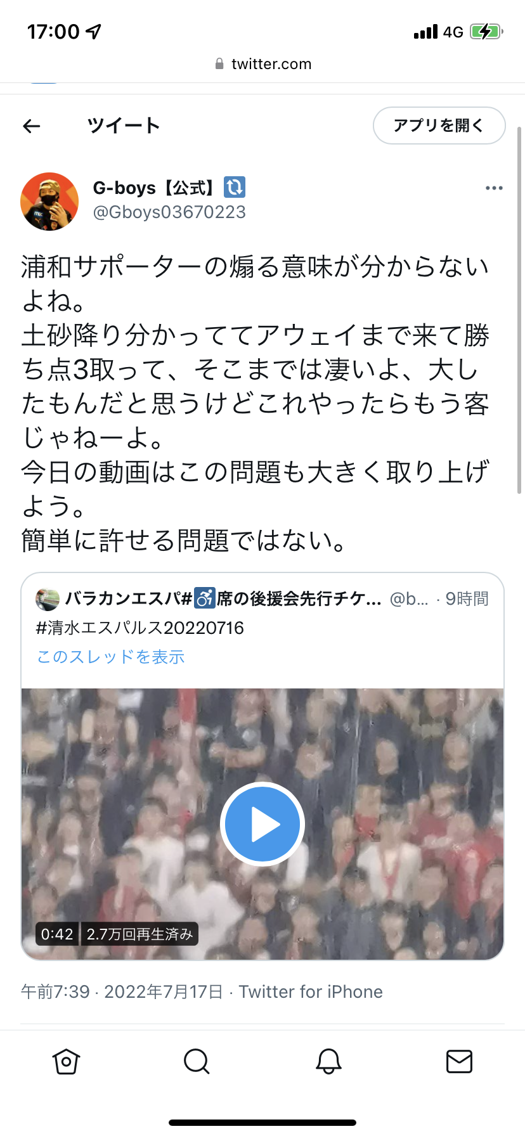Click the アプリを開く button
Viewport: 525px width, 1136px height.
[439, 126]
